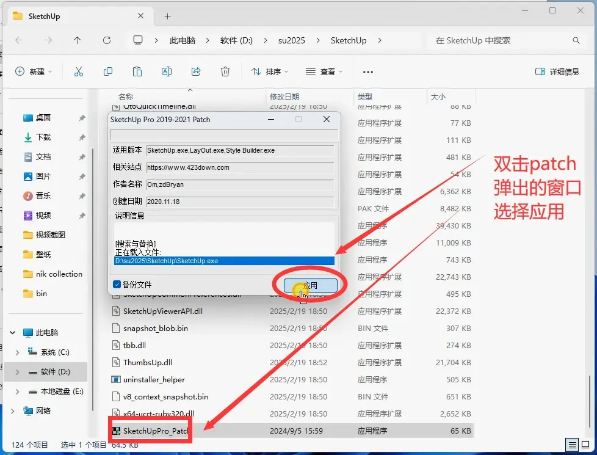Screen dimensions: 597x455
Task: Open the nik collection folder
Action: (x=59, y=274)
